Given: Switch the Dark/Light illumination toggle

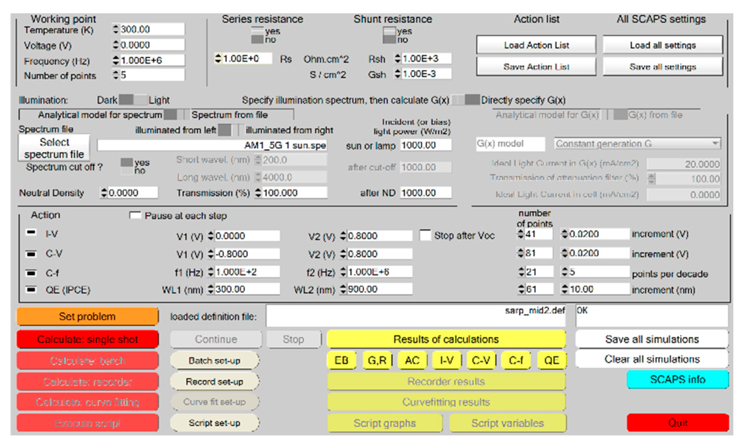Looking at the screenshot, I should (133, 100).
